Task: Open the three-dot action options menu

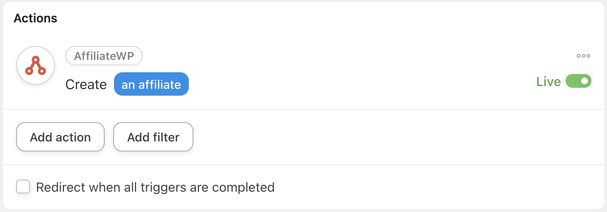Action: tap(583, 56)
